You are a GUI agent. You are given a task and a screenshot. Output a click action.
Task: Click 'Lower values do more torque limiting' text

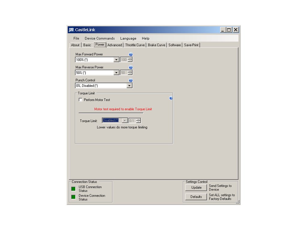(122, 127)
